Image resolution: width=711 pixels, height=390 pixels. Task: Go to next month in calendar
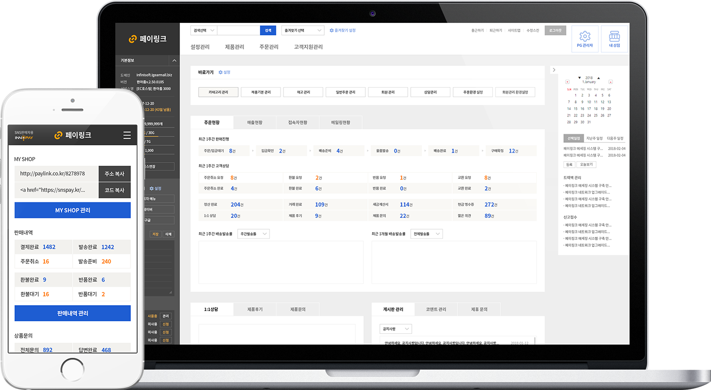pyautogui.click(x=611, y=82)
